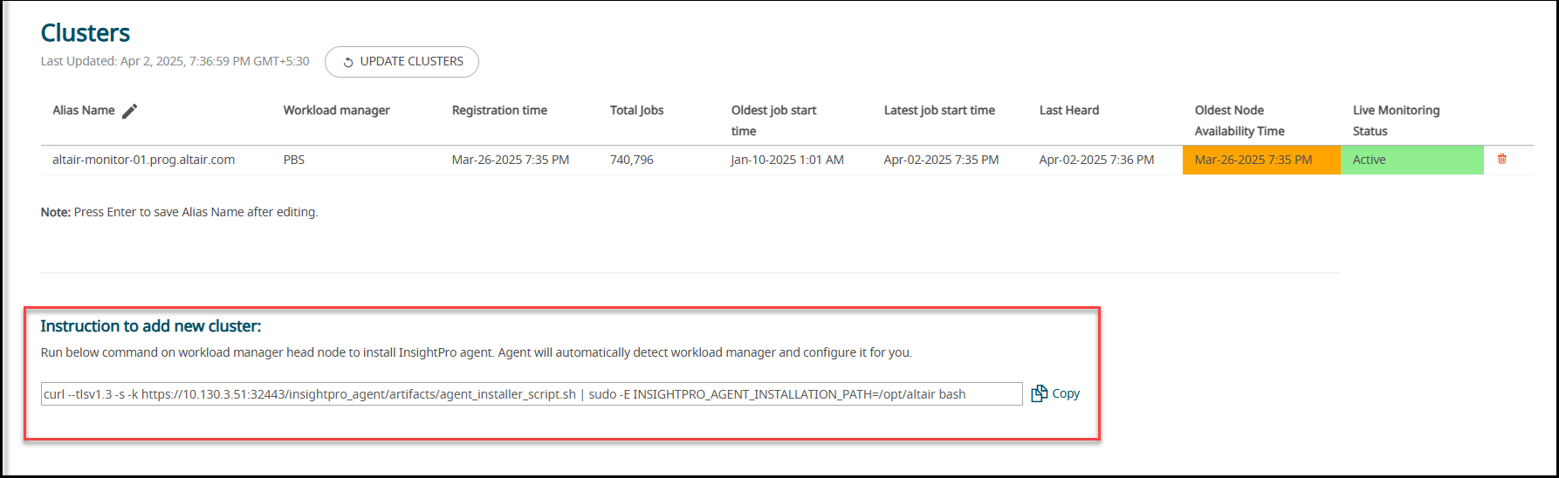Click the Total Jobs column header
Image resolution: width=1559 pixels, height=478 pixels.
[636, 110]
